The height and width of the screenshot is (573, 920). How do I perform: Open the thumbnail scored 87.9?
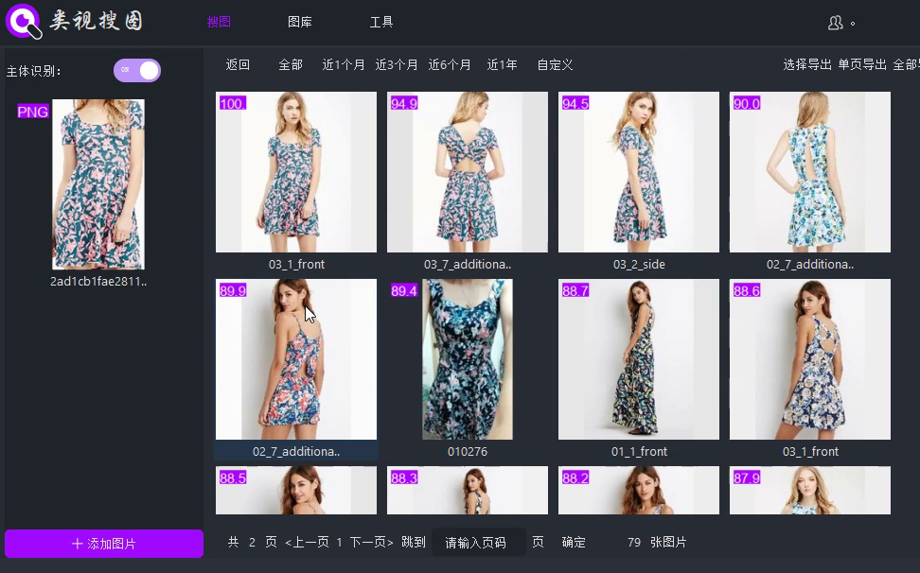tap(810, 491)
